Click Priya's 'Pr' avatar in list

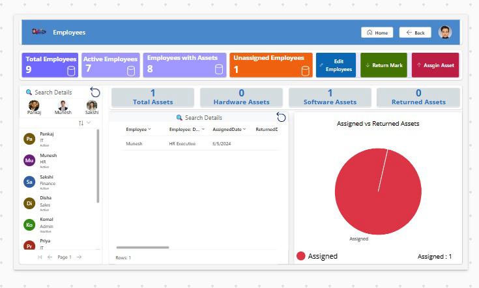tap(29, 246)
